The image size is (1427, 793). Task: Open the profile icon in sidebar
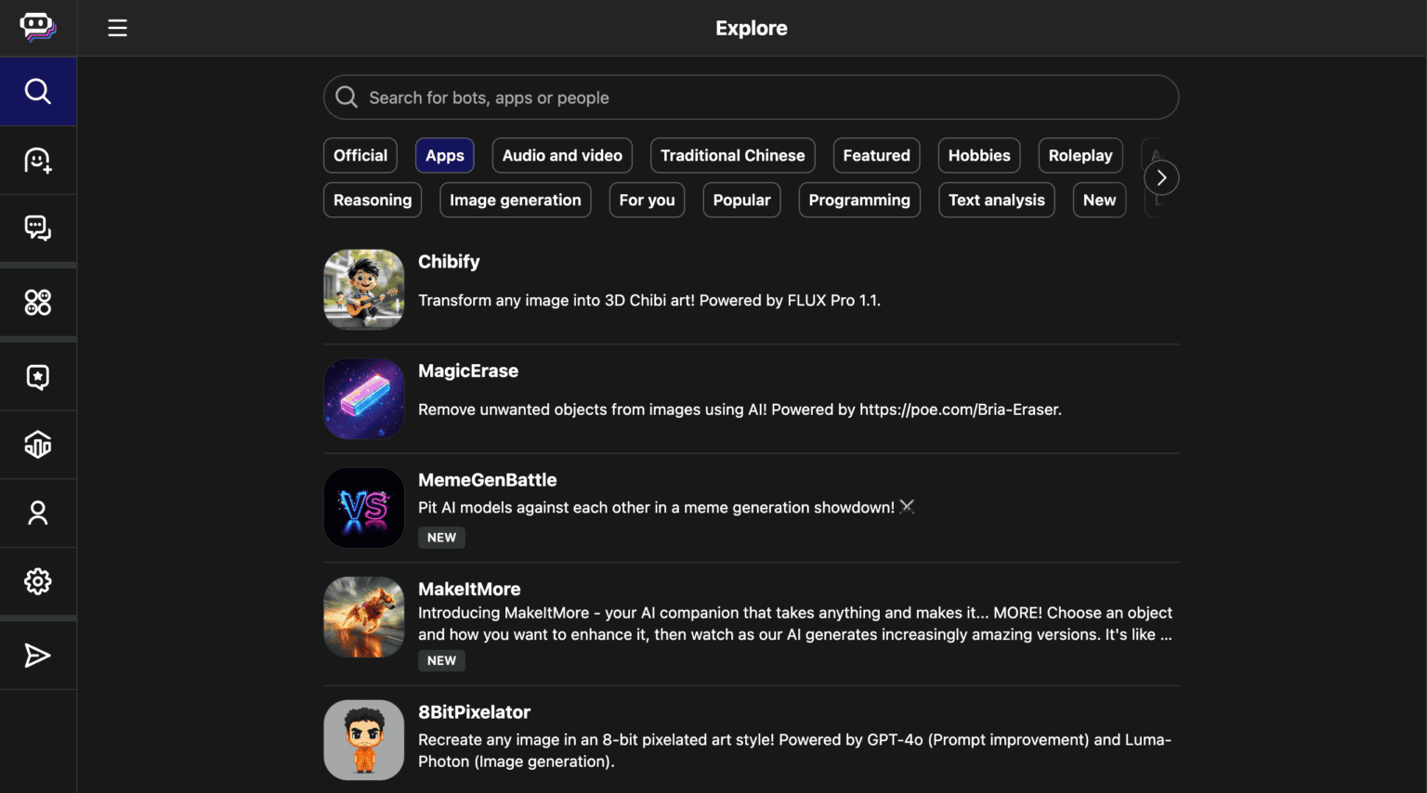tap(38, 513)
